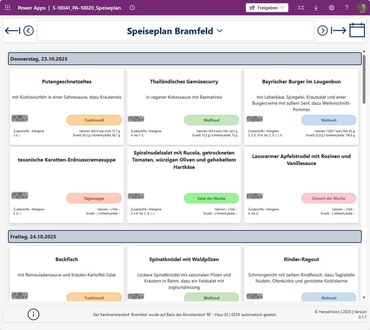Click the help question mark icon

tap(346, 7)
